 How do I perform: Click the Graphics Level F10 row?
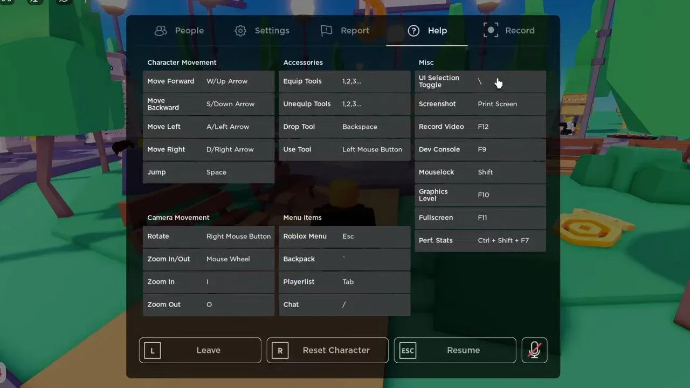point(480,195)
